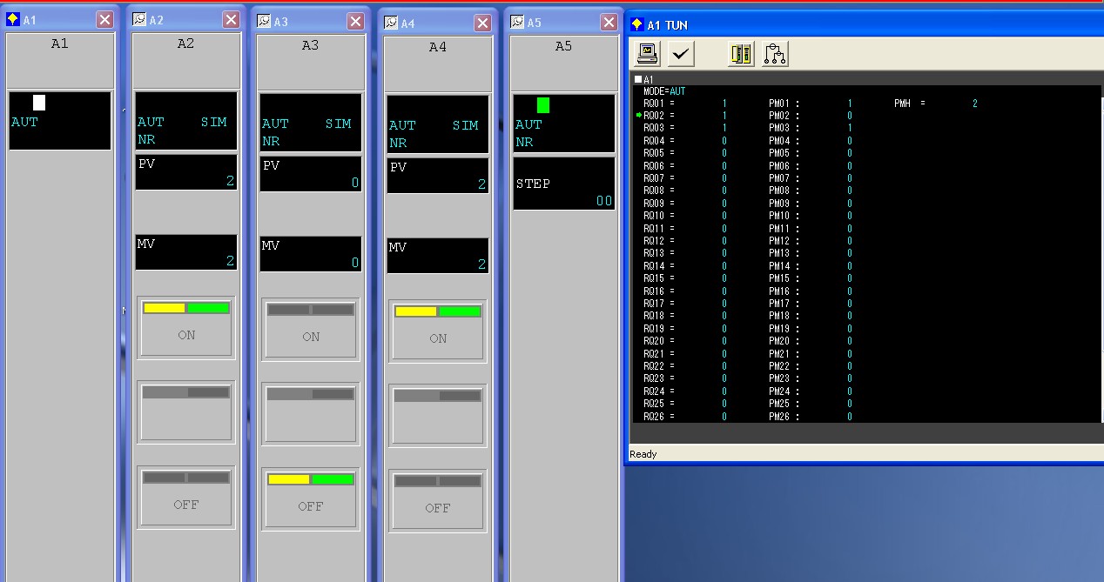This screenshot has height=582, width=1104.
Task: Toggle the OFF switch on A4 faceplate
Action: click(437, 499)
